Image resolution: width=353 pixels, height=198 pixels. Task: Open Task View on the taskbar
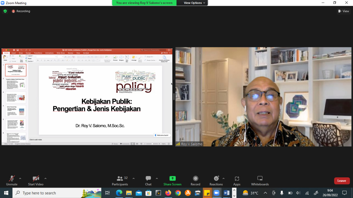[108, 193]
